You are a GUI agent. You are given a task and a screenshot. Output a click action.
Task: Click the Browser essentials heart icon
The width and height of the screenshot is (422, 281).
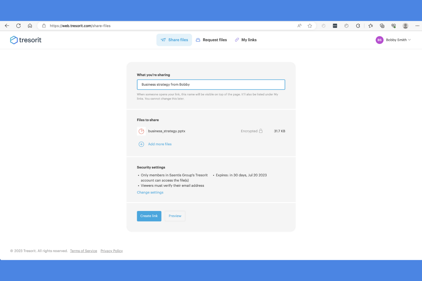pos(394,26)
